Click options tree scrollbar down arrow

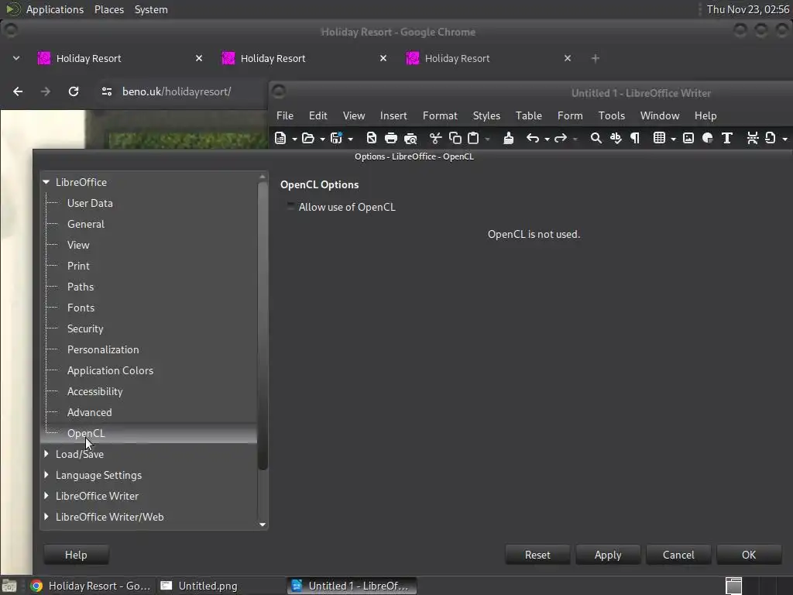pos(263,524)
